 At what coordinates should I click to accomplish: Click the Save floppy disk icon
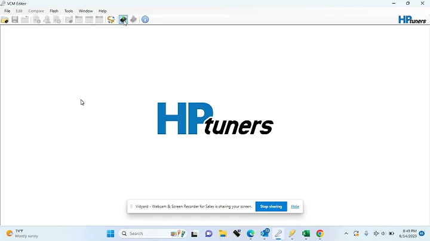(x=15, y=20)
